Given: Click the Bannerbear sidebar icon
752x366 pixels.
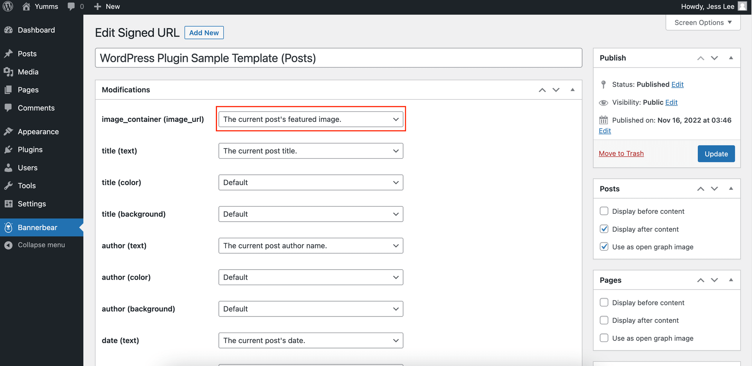Looking at the screenshot, I should 8,227.
